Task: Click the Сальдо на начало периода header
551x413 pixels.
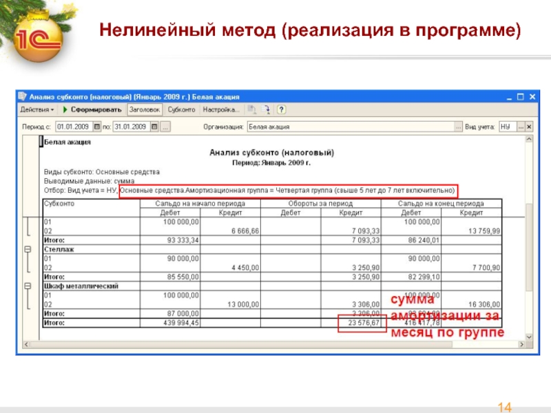Action: (x=200, y=203)
